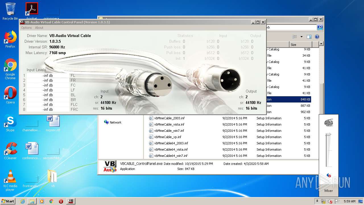The image size is (364, 205).
Task: Select the highlighted 848 KB file row
Action: (288, 99)
